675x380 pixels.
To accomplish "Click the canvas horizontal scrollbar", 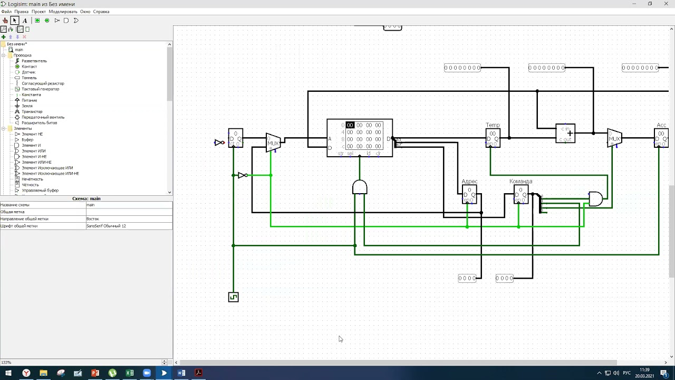I will pos(396,363).
